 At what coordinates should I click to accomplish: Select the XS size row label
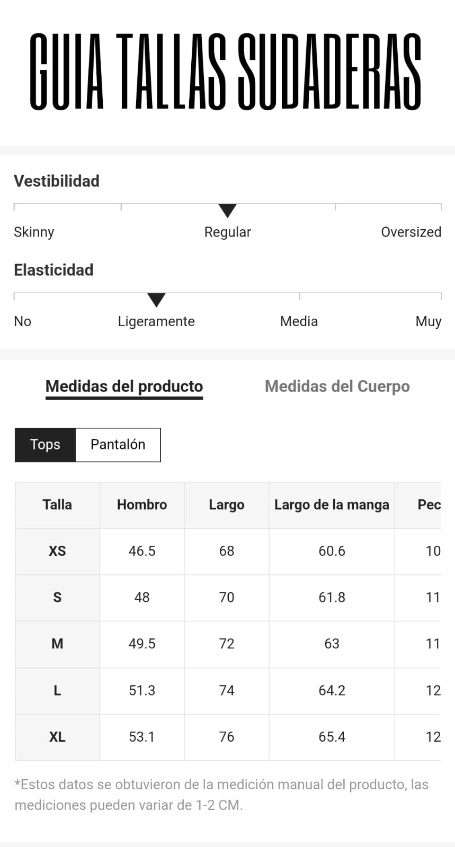pos(57,551)
